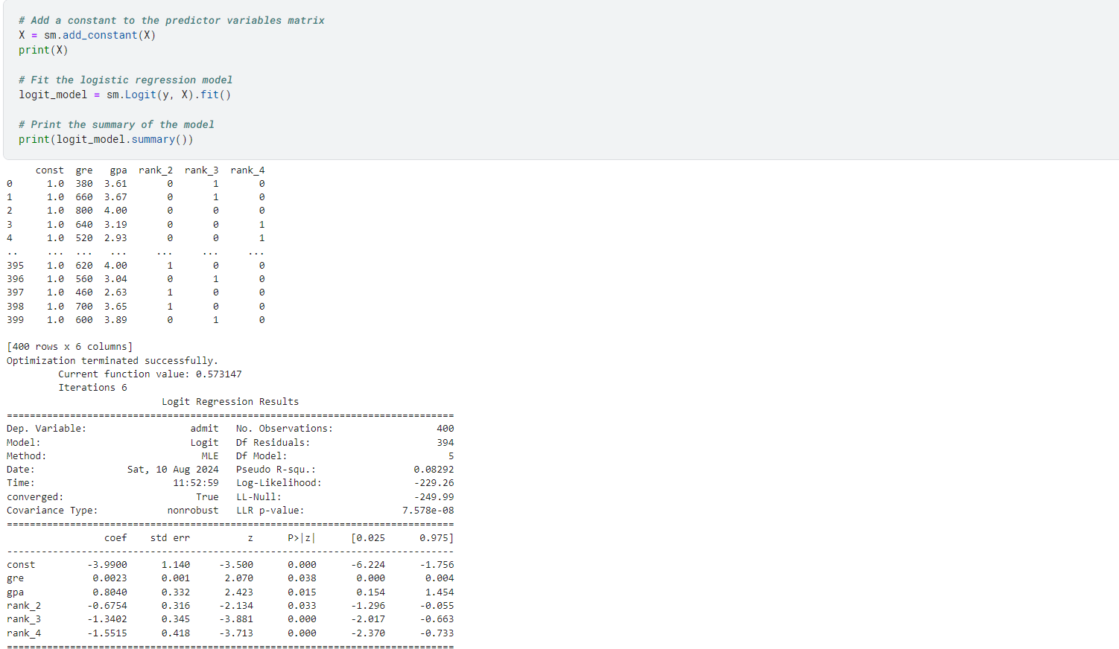Image resolution: width=1119 pixels, height=649 pixels.
Task: Click the '[400 rows x 6 columns]' text
Action: tap(70, 347)
